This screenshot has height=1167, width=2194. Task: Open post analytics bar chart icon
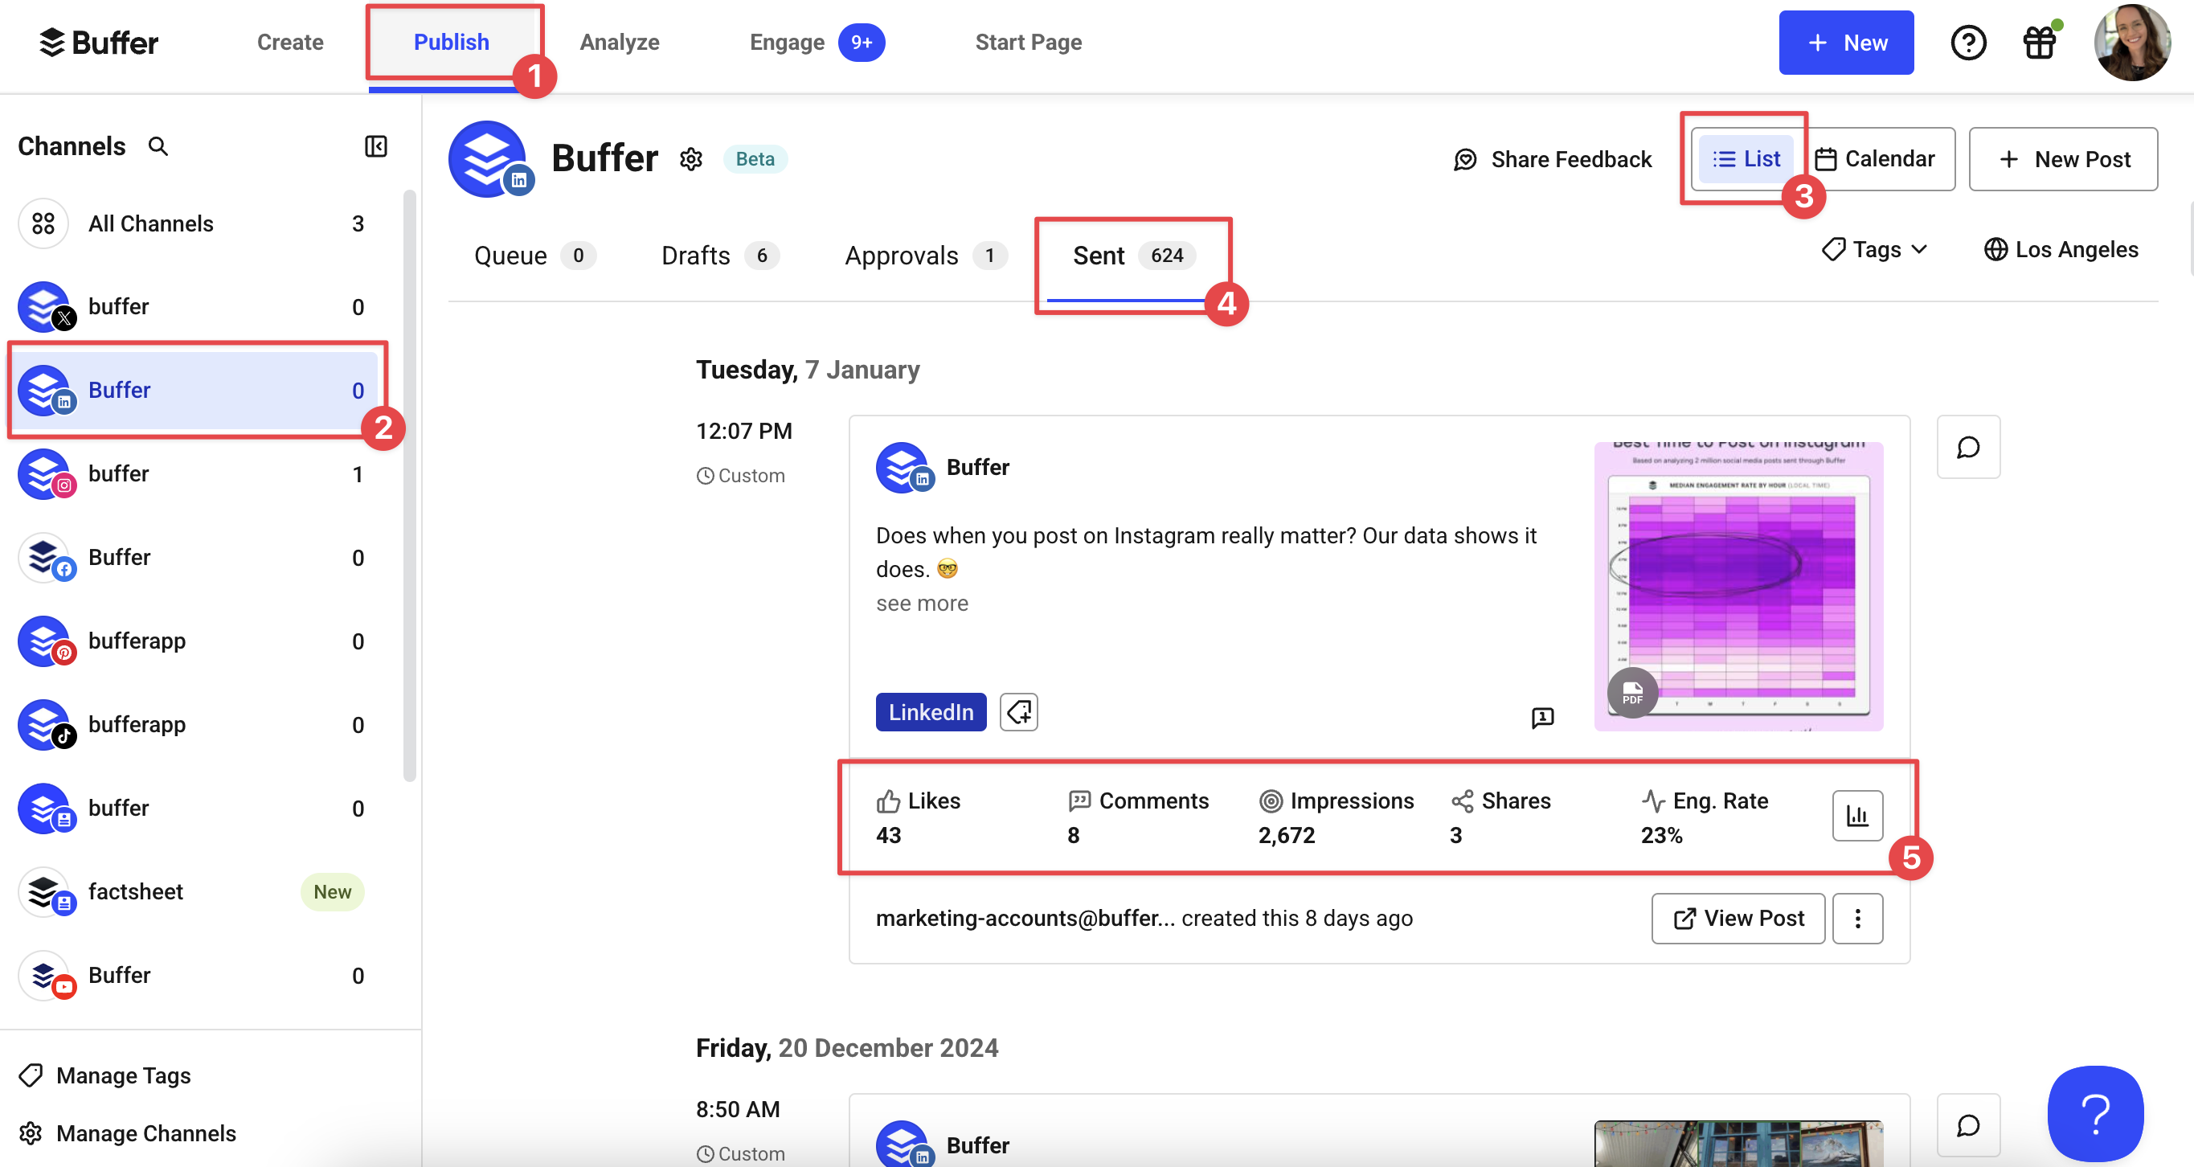point(1856,816)
